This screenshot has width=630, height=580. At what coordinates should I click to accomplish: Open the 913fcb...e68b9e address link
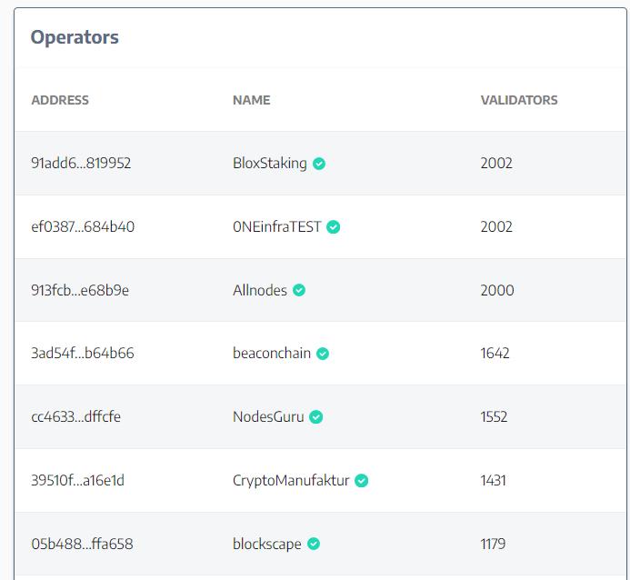tap(80, 291)
